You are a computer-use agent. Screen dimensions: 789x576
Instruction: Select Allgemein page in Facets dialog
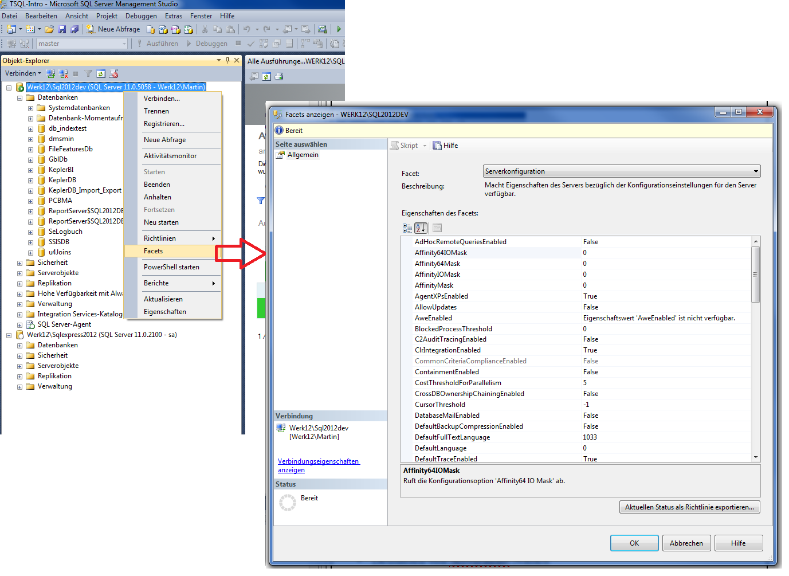tap(303, 155)
